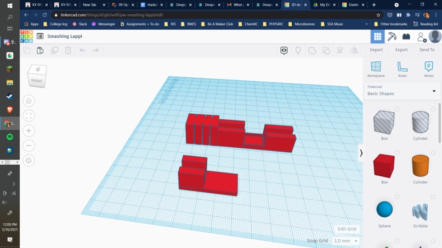Screen dimensions: 442x248
Task: Click the Ungroup shapes icon
Action: [x=326, y=51]
